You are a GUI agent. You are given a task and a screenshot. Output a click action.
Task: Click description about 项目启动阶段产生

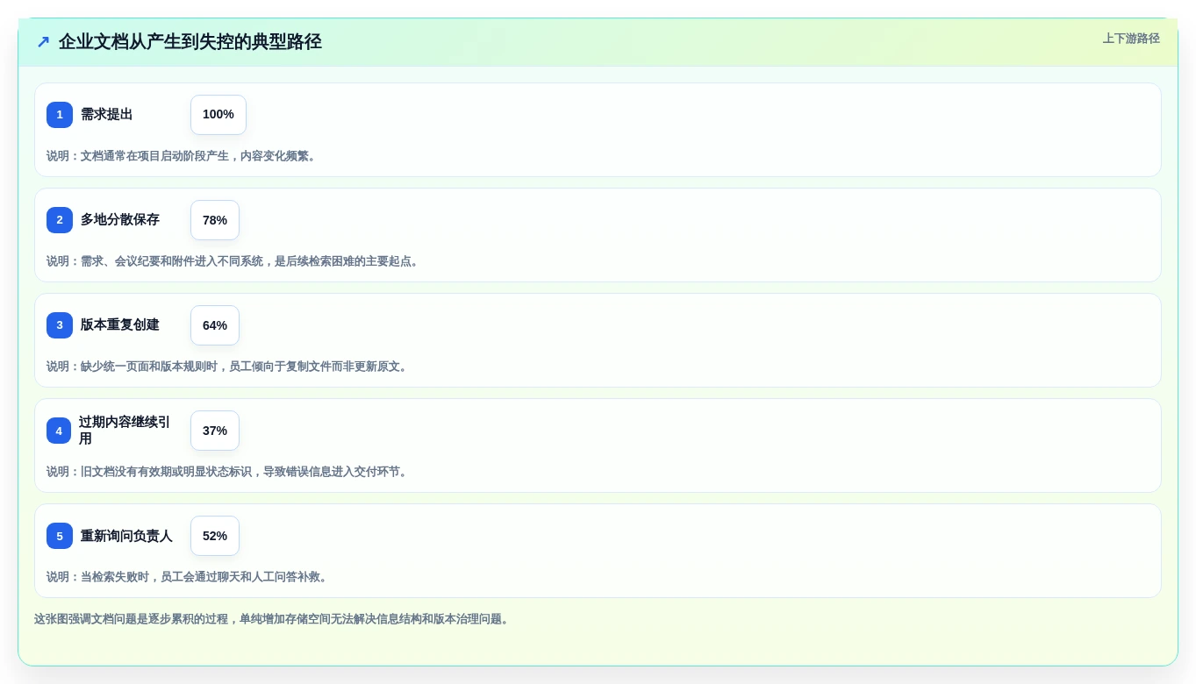182,156
